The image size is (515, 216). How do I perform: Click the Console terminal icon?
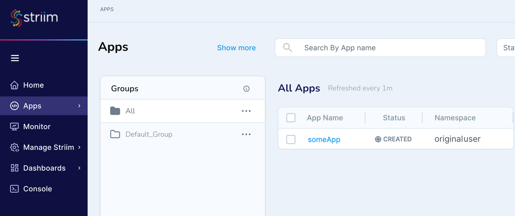[14, 189]
